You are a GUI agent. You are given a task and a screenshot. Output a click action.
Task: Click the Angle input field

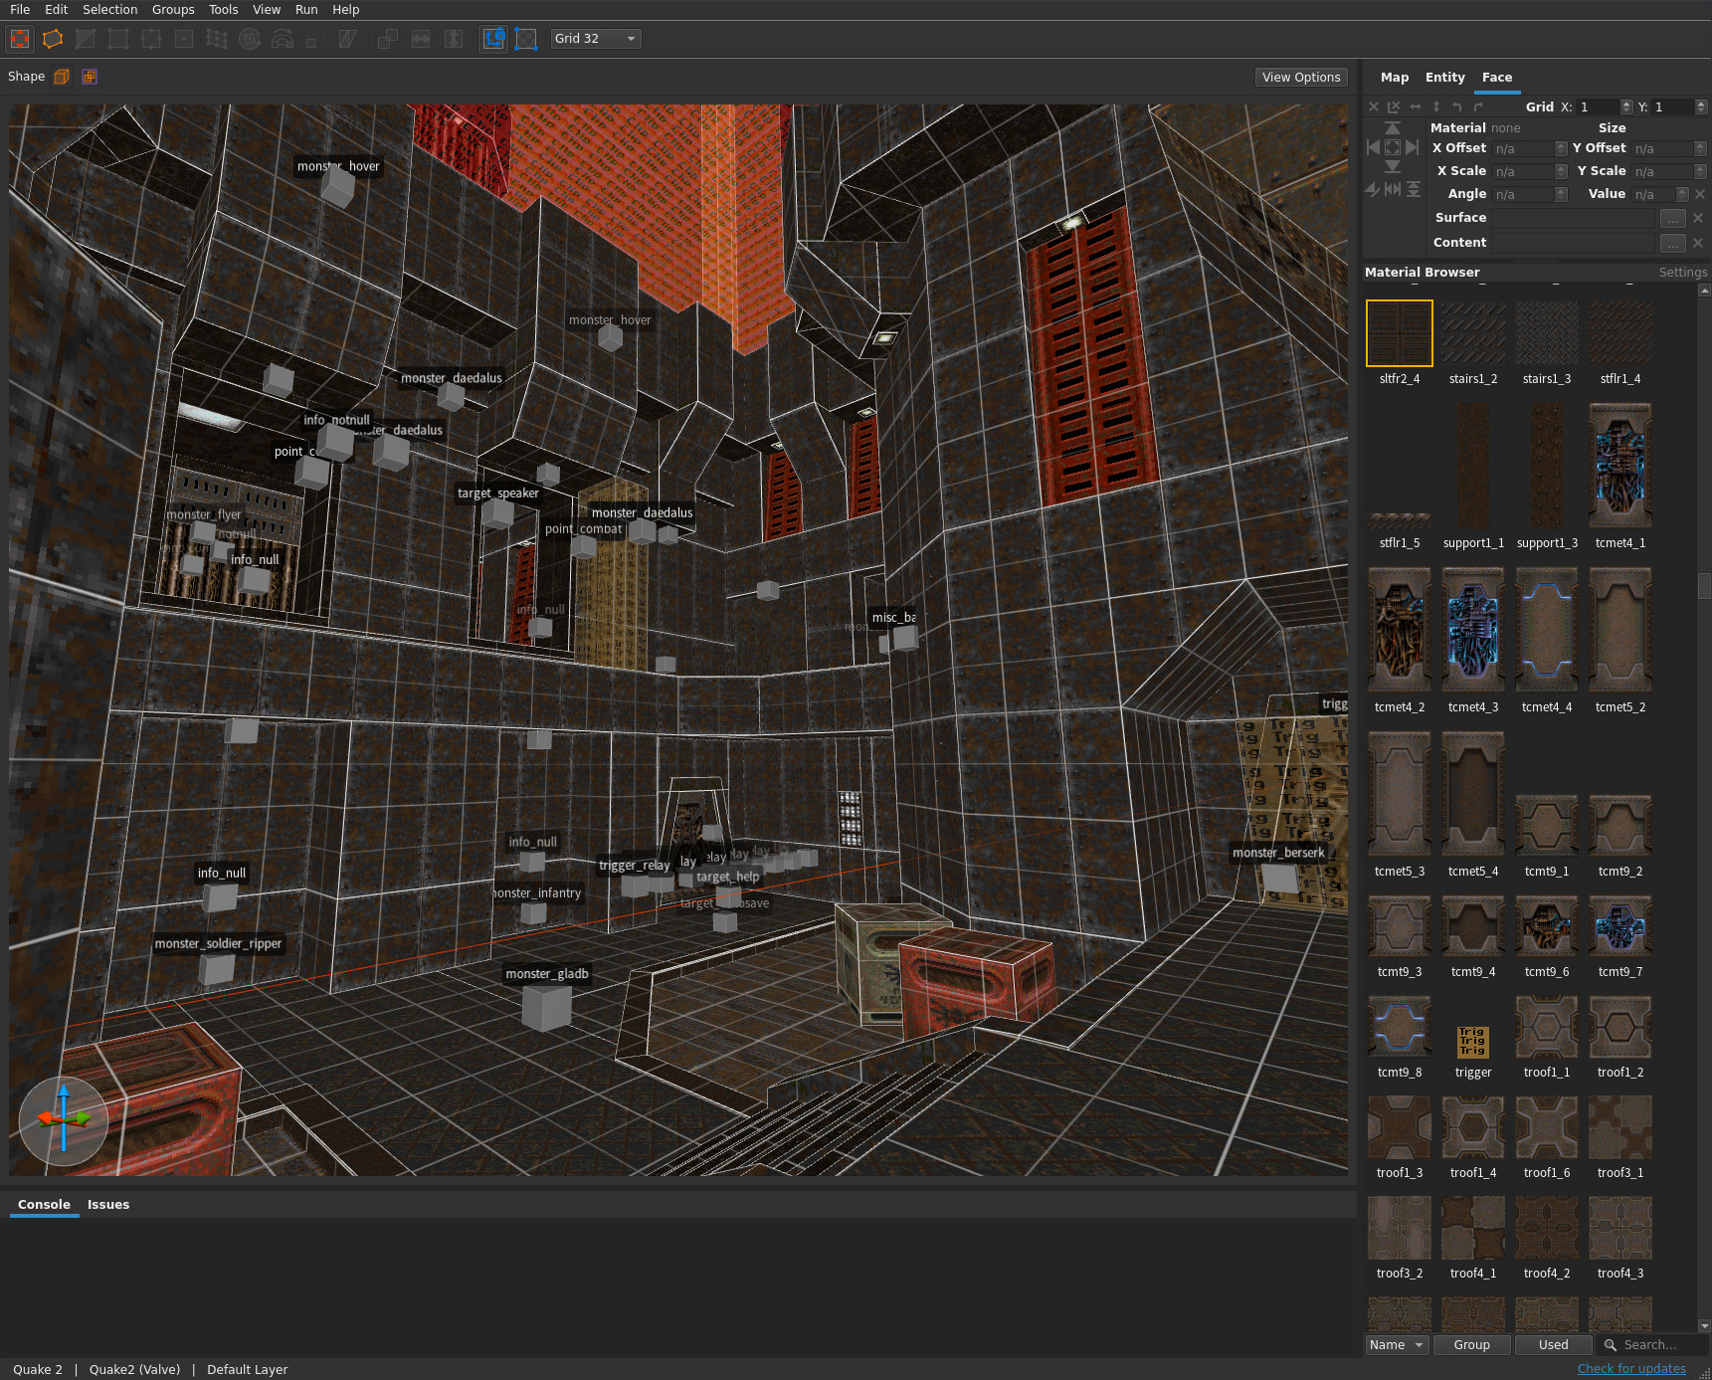click(1523, 195)
